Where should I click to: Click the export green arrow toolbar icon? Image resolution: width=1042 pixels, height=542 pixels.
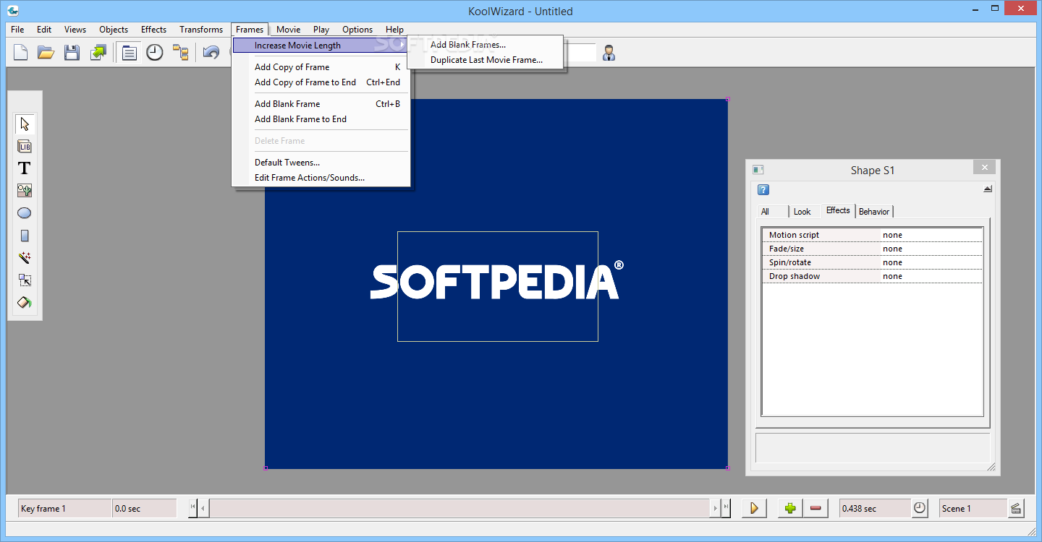(98, 52)
